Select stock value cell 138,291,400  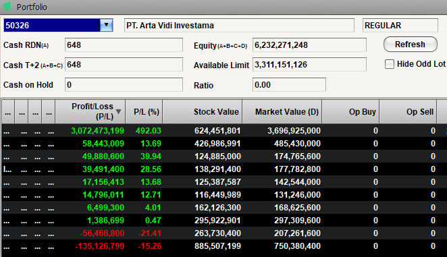(x=217, y=169)
